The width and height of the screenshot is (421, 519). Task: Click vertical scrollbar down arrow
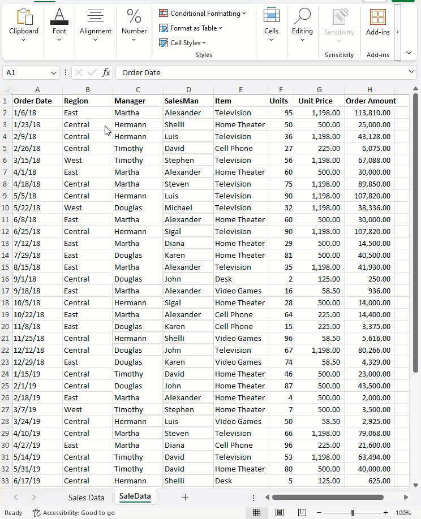coord(416,486)
